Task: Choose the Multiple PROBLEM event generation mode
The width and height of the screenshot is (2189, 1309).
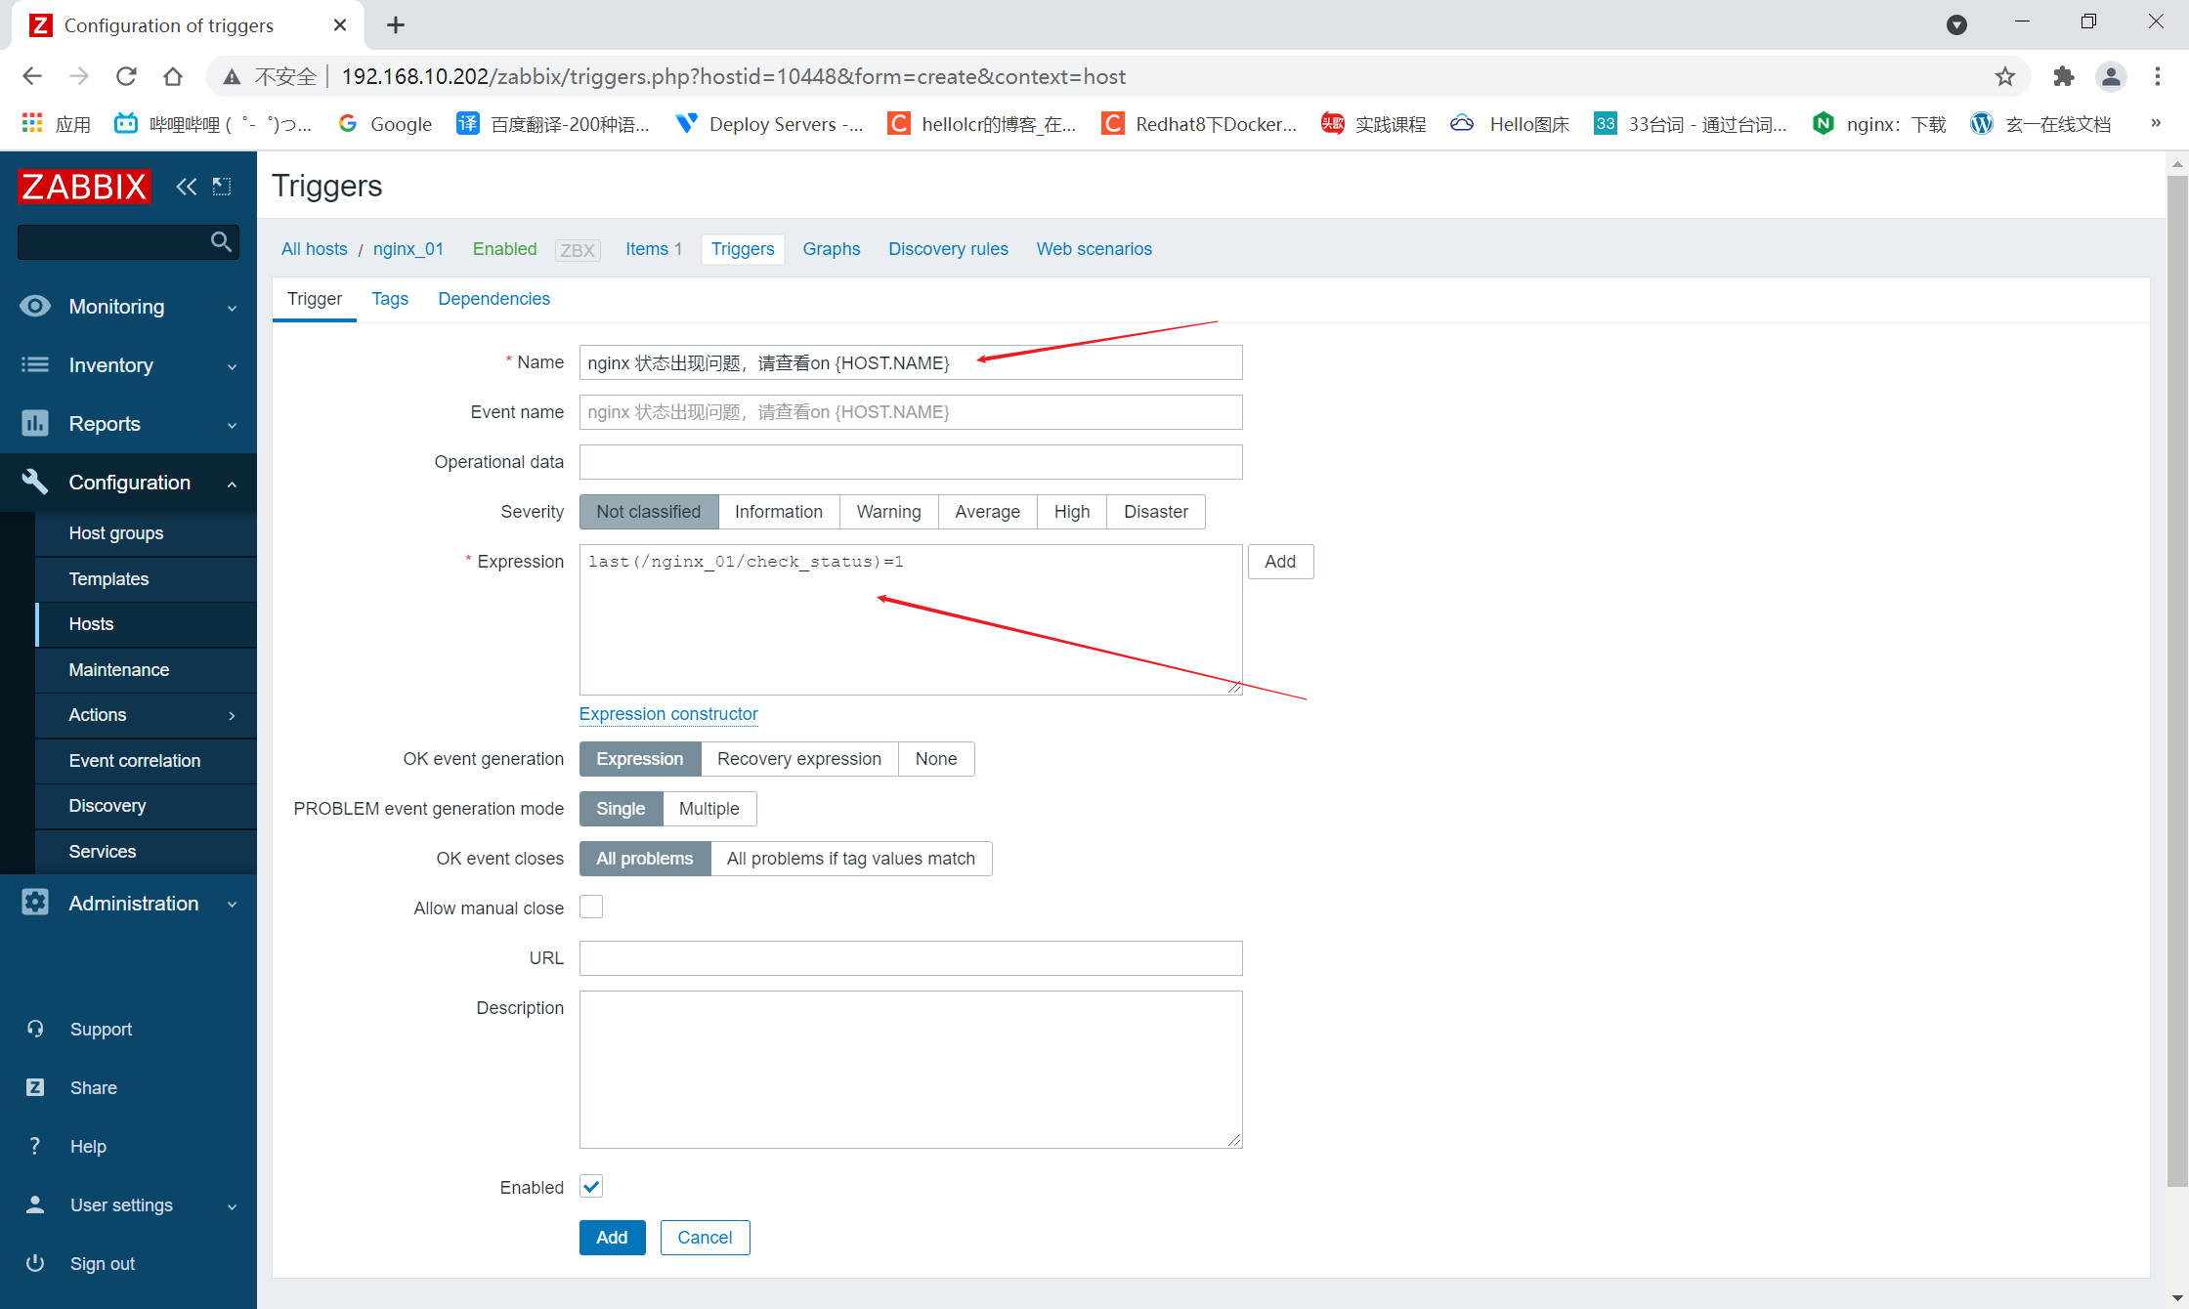Action: [708, 809]
